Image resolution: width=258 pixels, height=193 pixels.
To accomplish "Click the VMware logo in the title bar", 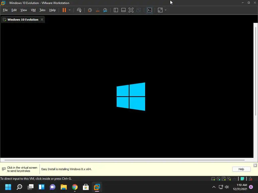I will [x=3, y=3].
